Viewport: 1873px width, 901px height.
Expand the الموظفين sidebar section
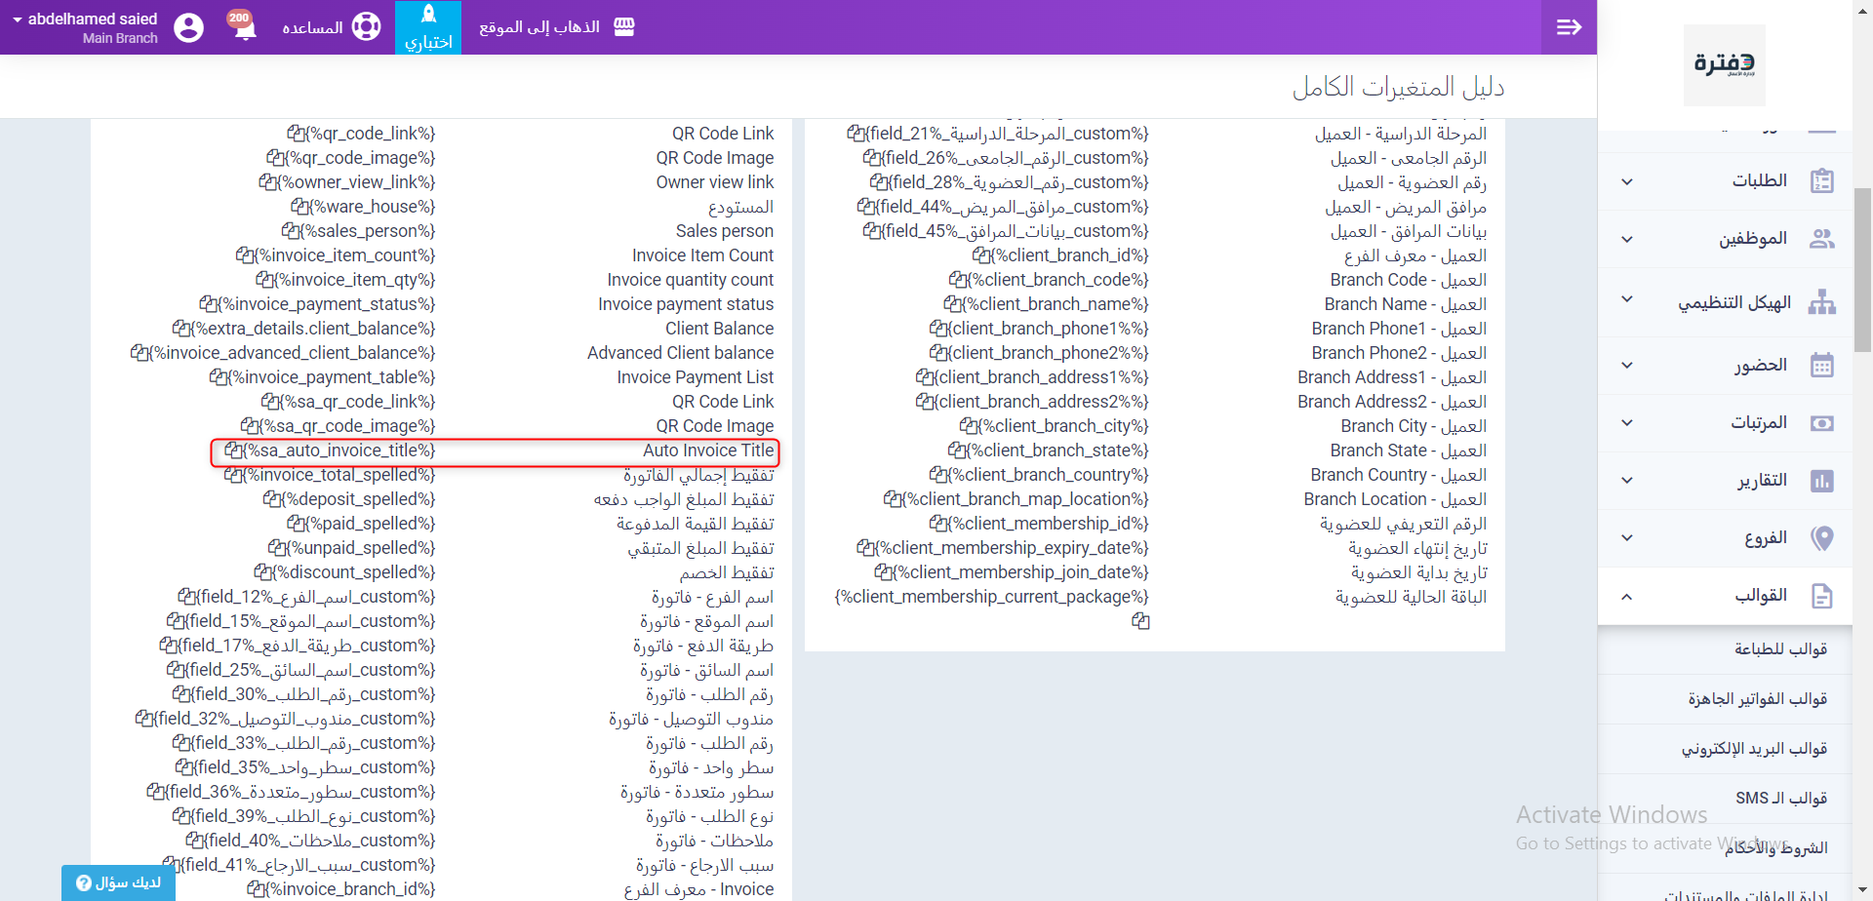pos(1627,239)
